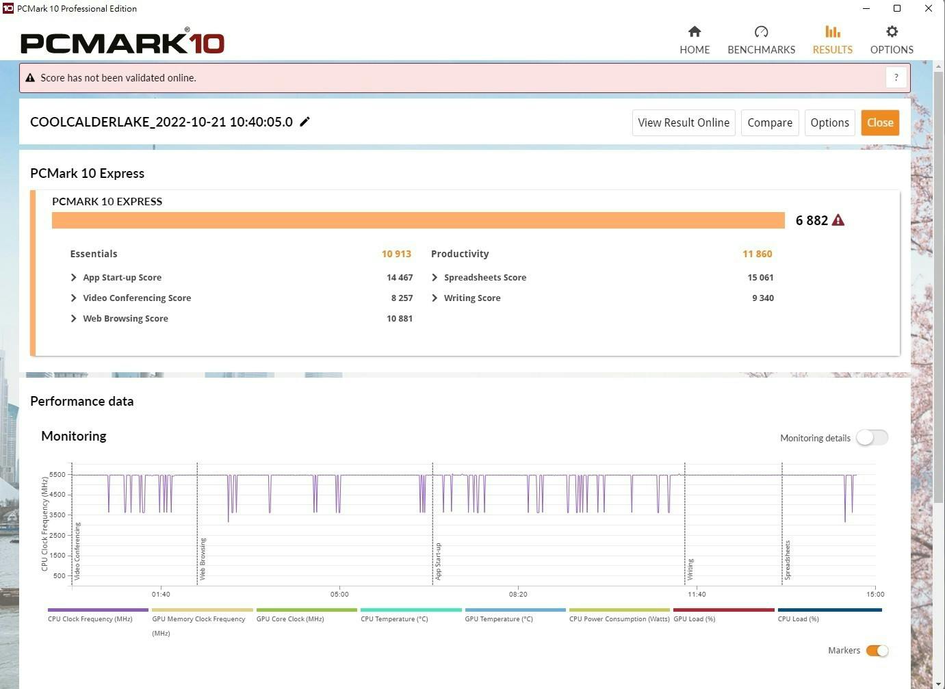Screen dimensions: 945x689
Task: Open Benchmarks via the gauge icon
Action: coord(761,32)
